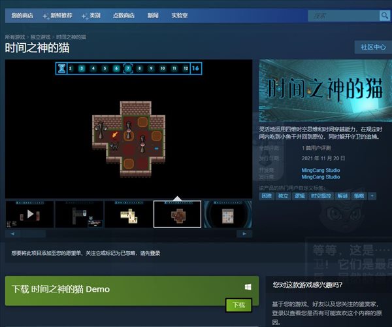Viewport: 392px width, 327px height.
Task: Click 时空操控 tag
Action: click(321, 196)
